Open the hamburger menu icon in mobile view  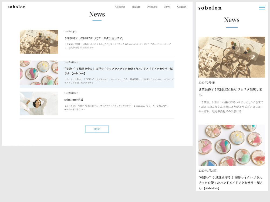262,8
